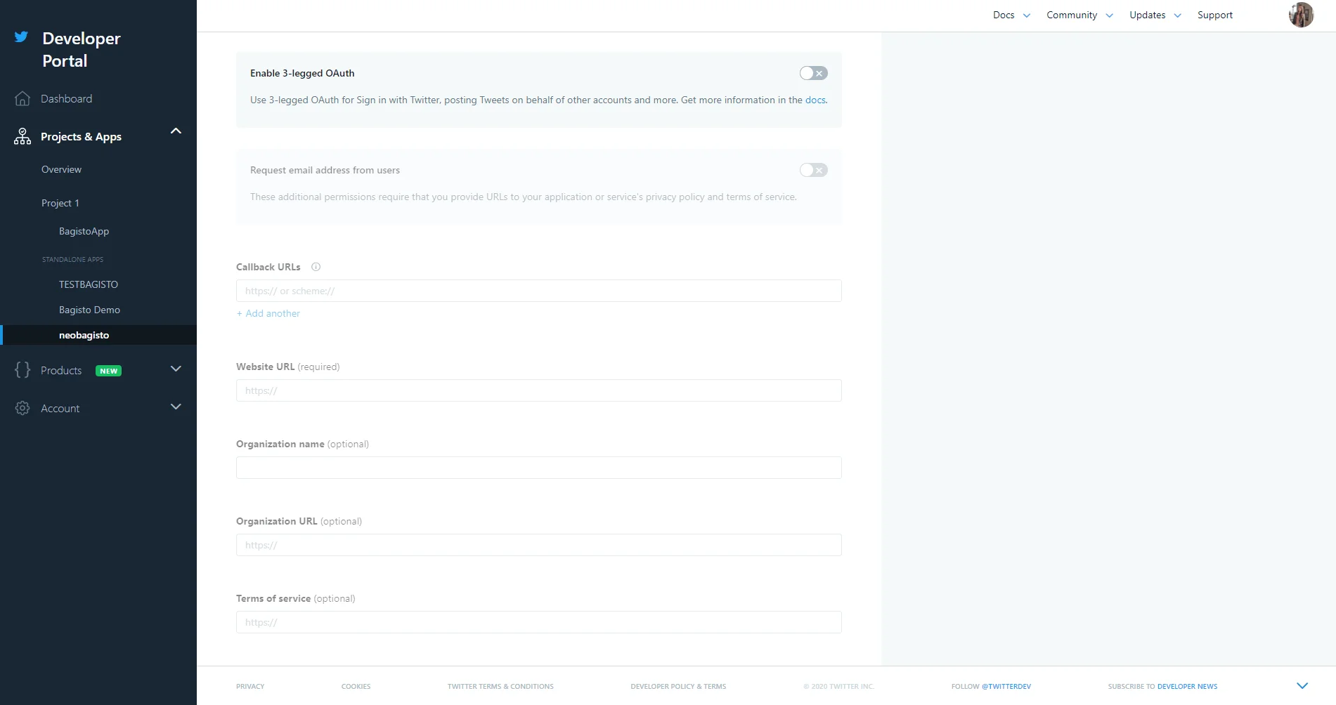The height and width of the screenshot is (705, 1336).
Task: Open the Community menu
Action: 1079,15
